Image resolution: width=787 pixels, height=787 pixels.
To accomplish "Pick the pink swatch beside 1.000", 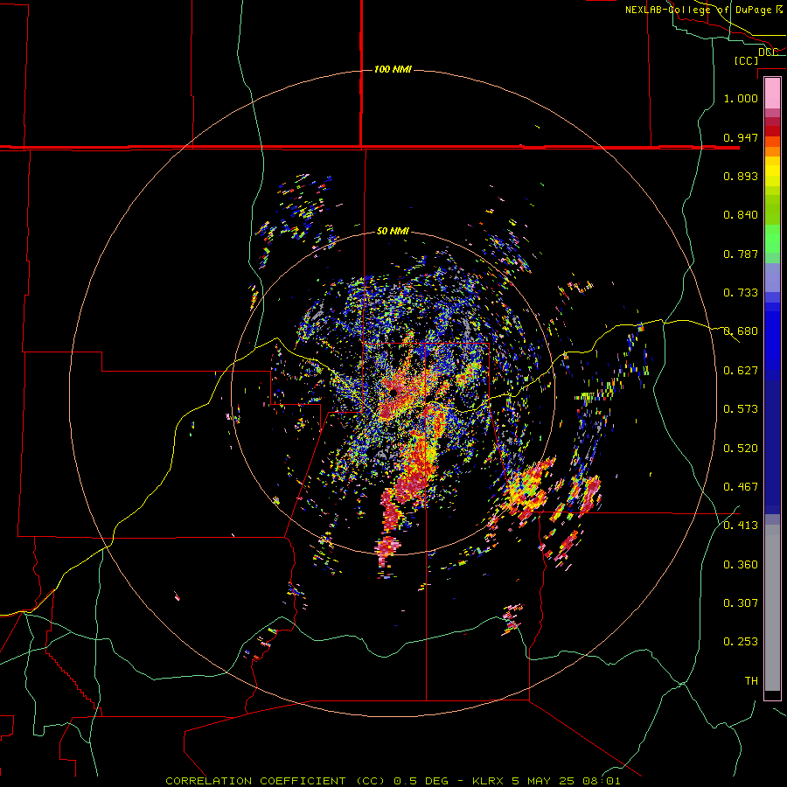I will (772, 94).
